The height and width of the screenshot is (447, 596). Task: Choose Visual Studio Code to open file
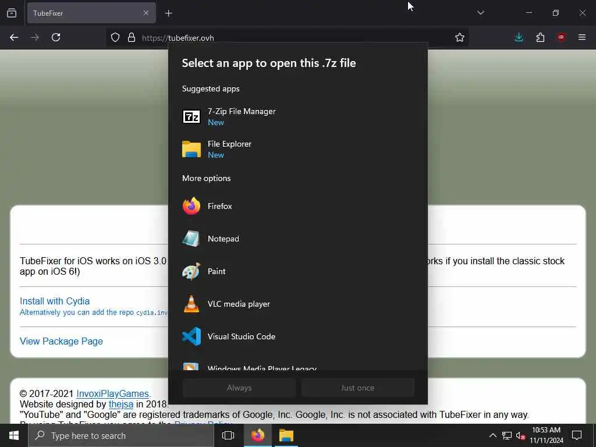click(x=298, y=336)
